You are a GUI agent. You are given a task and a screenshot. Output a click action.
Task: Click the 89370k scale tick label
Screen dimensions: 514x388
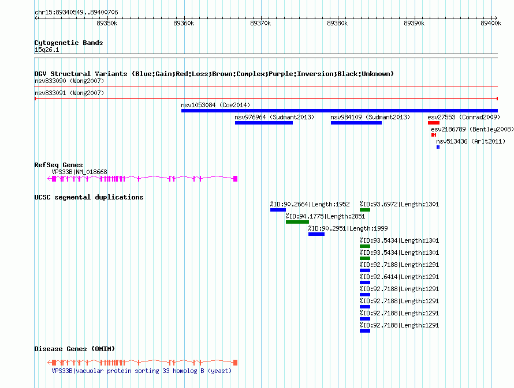[x=260, y=23]
